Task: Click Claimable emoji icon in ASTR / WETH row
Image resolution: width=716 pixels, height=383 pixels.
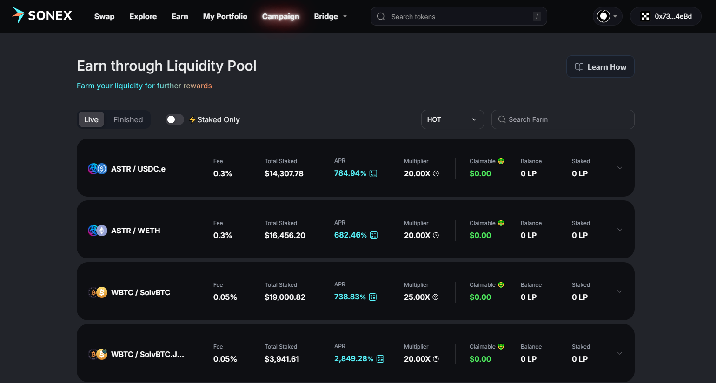Action: click(x=501, y=223)
